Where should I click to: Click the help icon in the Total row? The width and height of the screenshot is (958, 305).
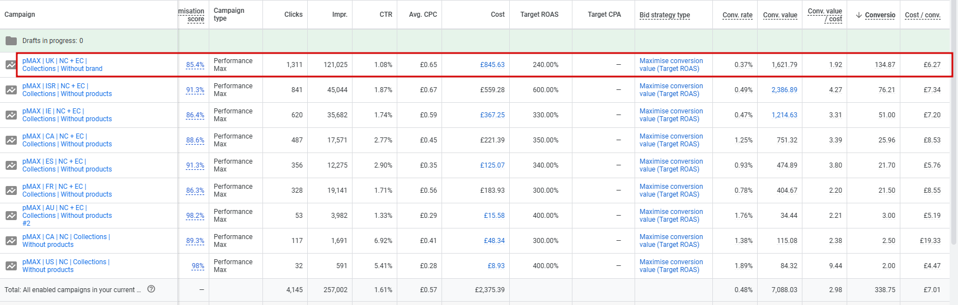tap(151, 289)
